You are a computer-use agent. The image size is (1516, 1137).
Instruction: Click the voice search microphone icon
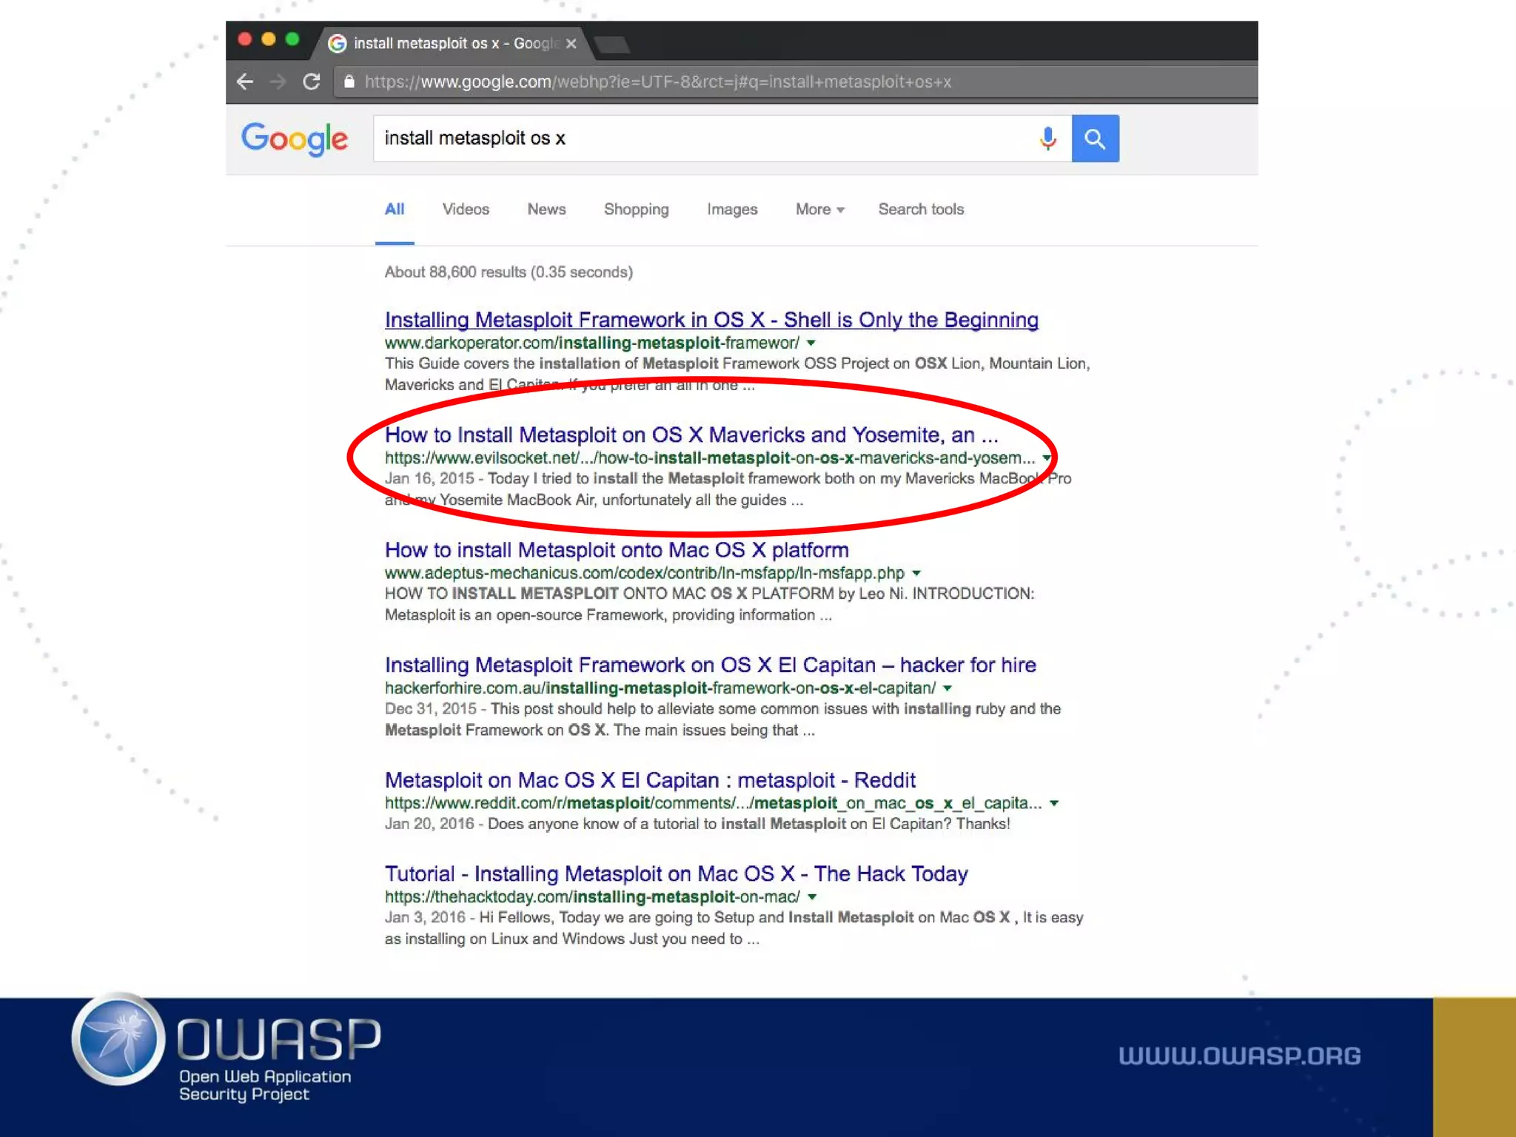[1047, 138]
